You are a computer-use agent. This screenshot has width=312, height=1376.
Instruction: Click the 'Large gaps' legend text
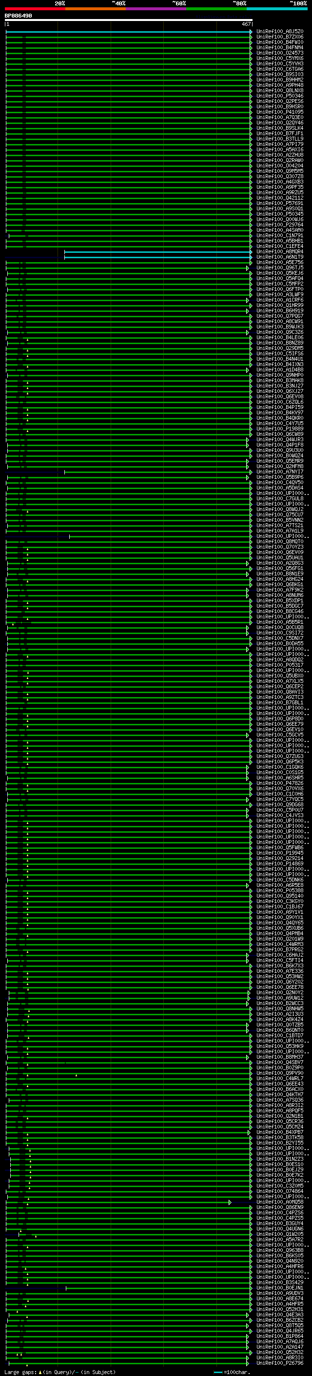click(20, 1372)
